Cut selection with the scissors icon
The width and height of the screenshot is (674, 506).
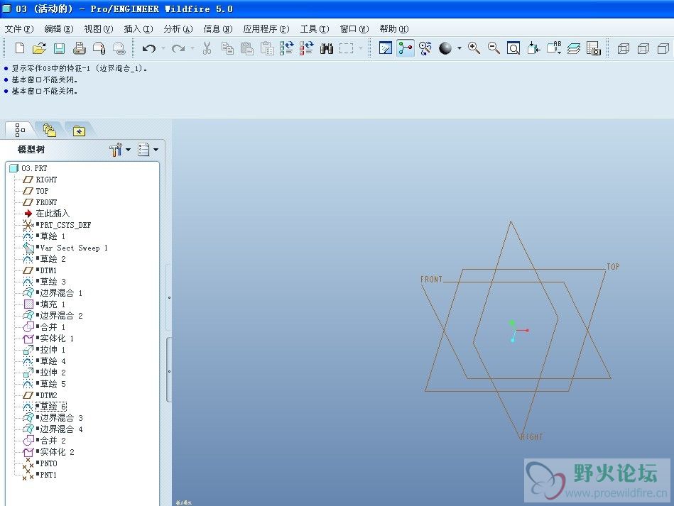[x=207, y=48]
